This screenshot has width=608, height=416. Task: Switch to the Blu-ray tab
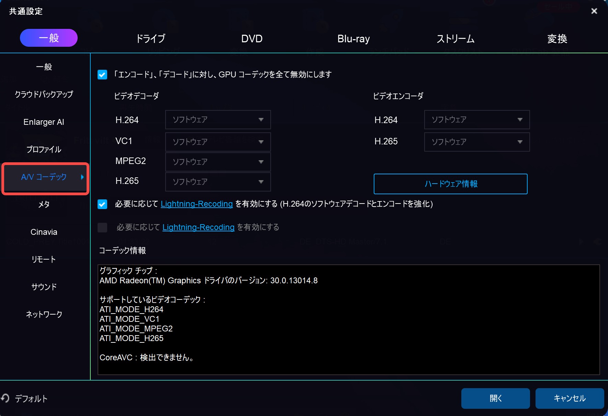[x=353, y=39]
